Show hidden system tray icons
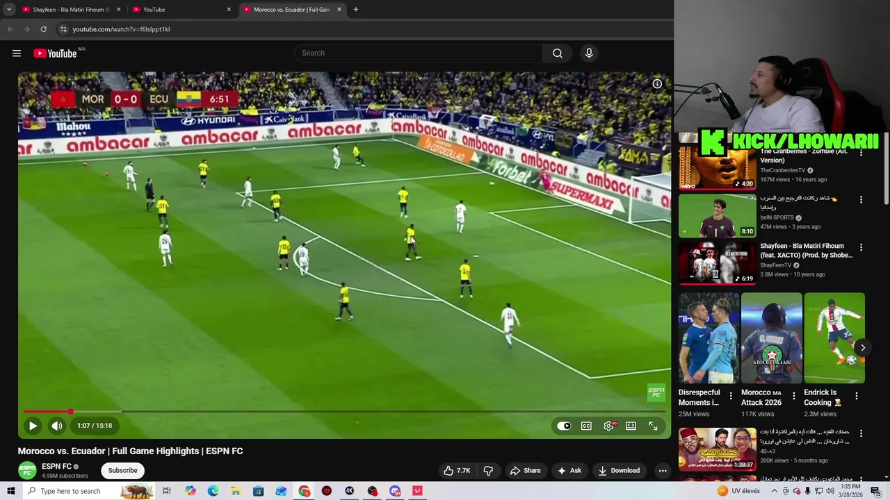 coord(775,491)
